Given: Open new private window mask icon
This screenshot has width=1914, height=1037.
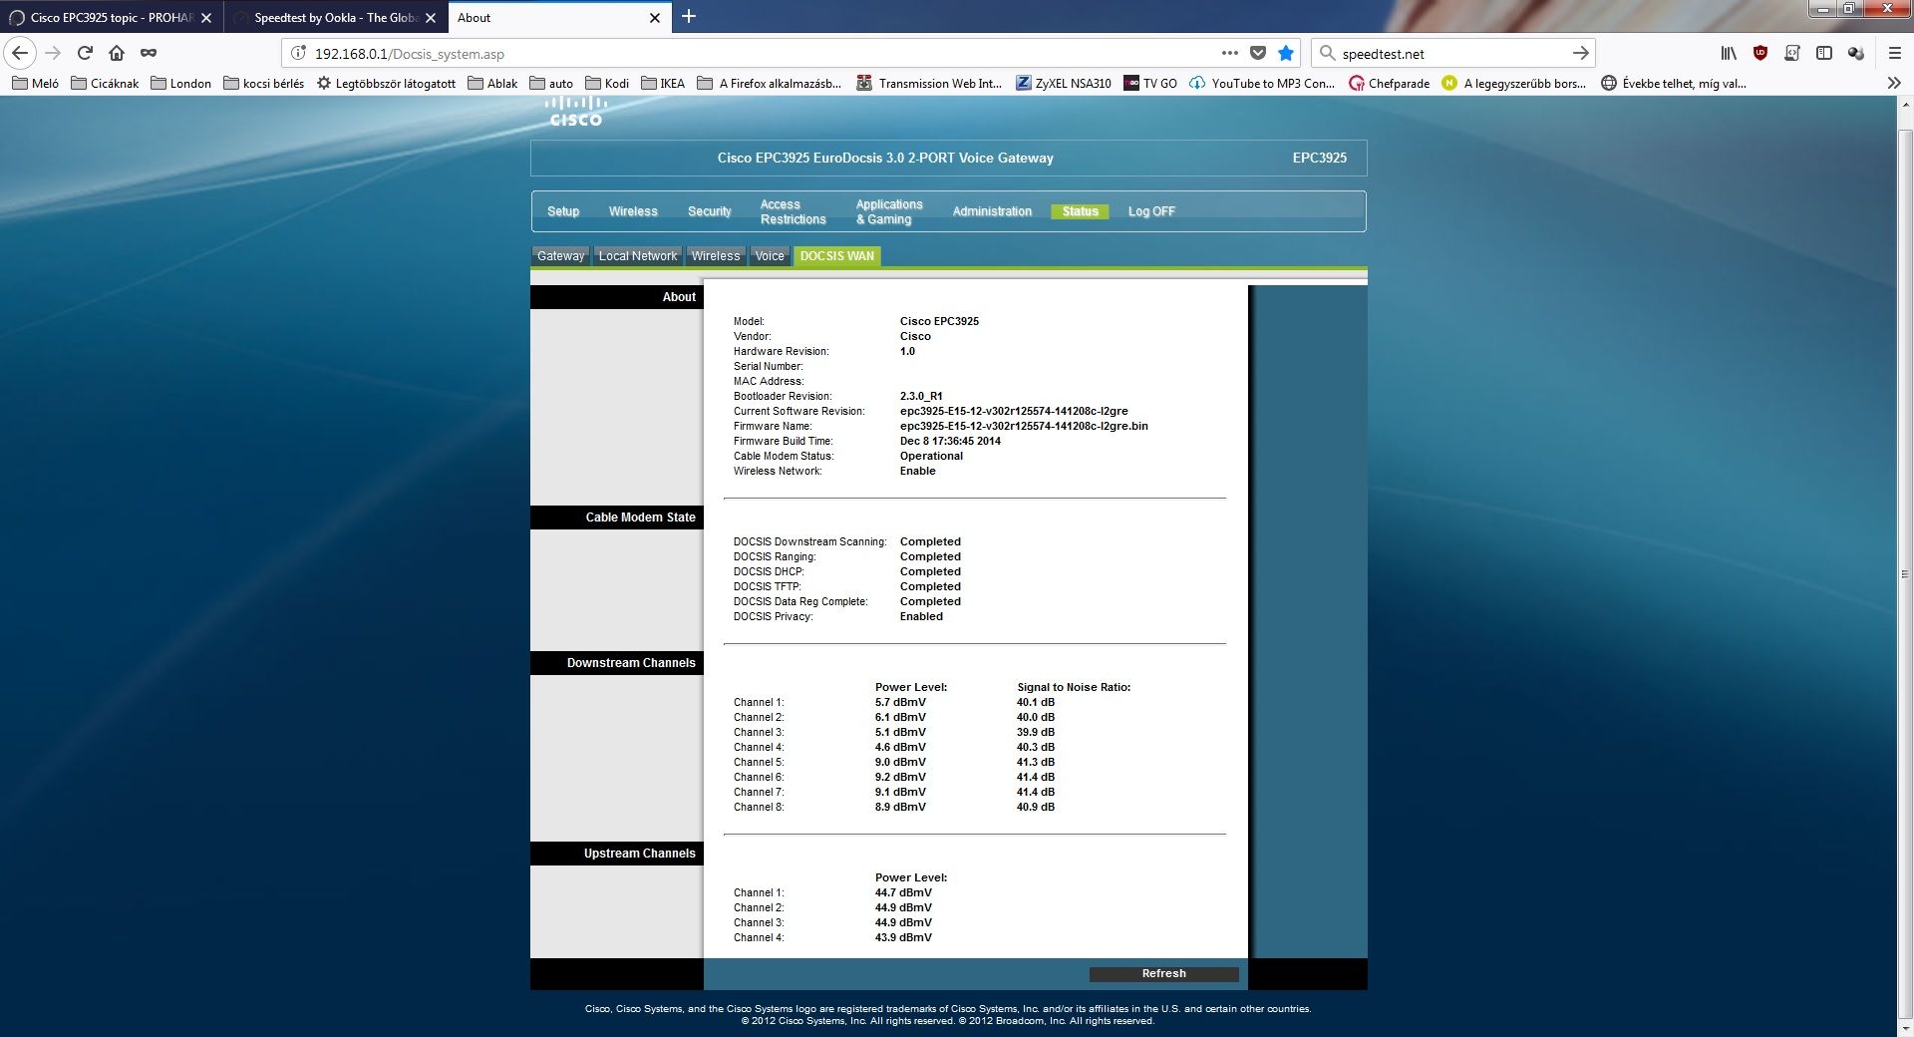Looking at the screenshot, I should click(149, 53).
